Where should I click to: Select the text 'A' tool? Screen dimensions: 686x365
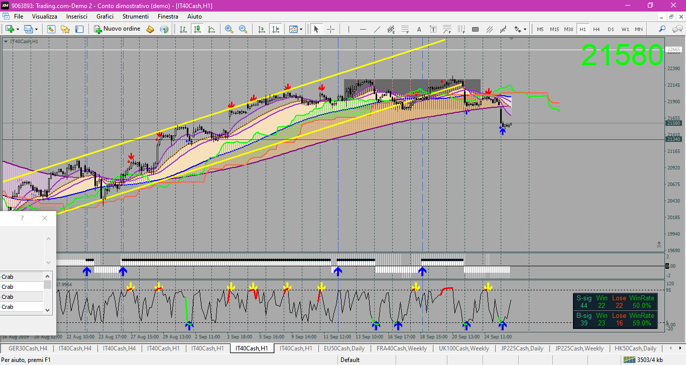[419, 29]
